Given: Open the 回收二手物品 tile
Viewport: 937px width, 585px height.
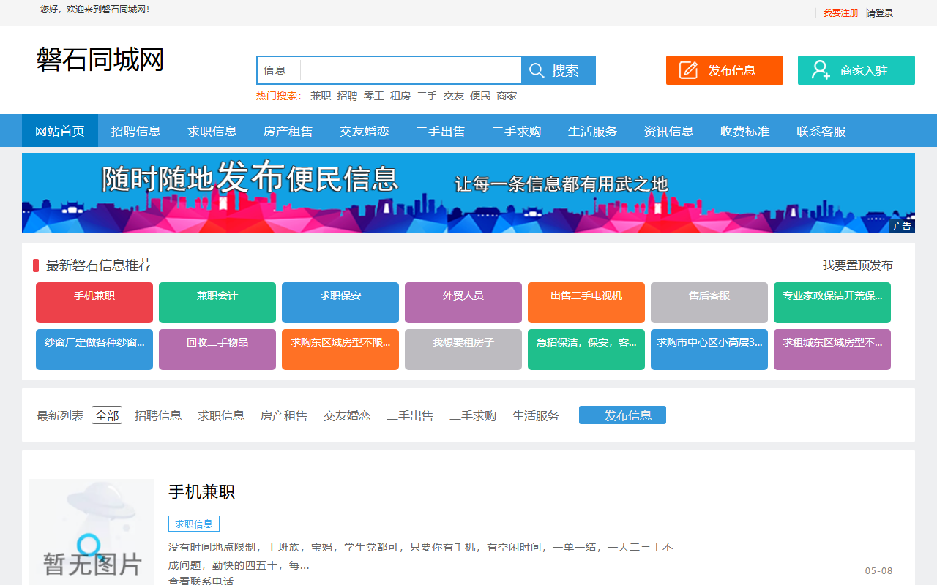Looking at the screenshot, I should tap(217, 350).
